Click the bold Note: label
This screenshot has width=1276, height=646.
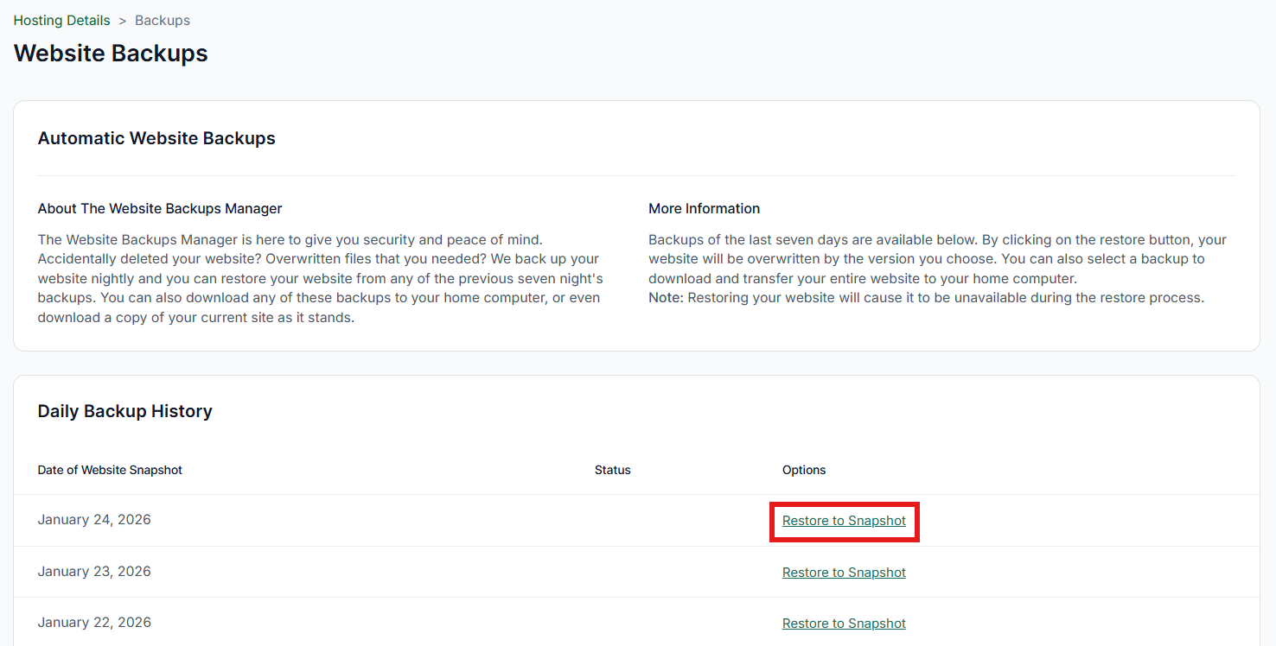pyautogui.click(x=666, y=298)
